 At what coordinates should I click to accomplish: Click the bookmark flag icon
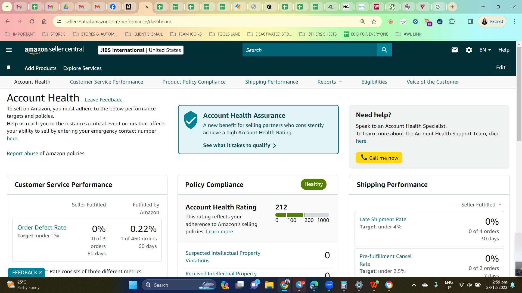point(9,68)
